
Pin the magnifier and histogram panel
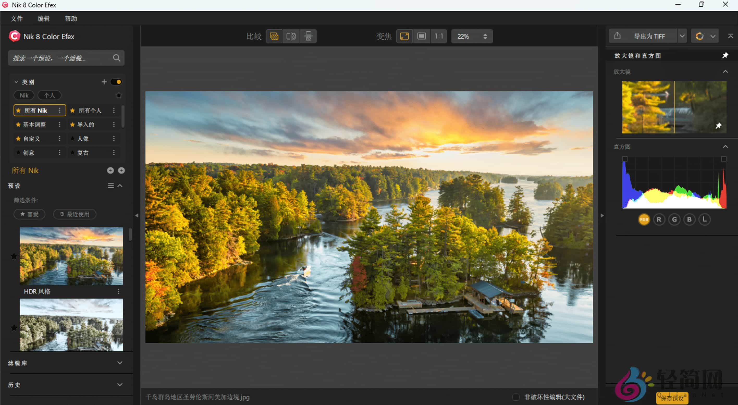coord(726,55)
